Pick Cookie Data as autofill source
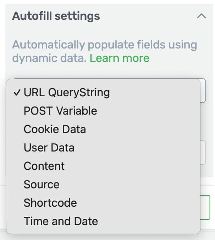Image resolution: width=215 pixels, height=240 pixels. [103, 129]
